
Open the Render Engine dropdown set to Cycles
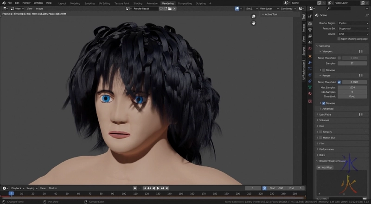point(353,23)
